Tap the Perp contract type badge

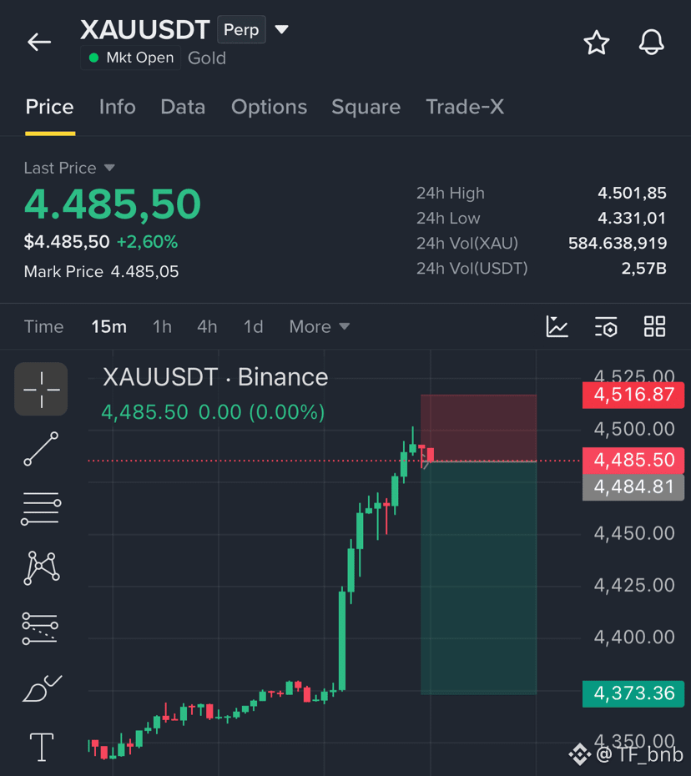241,30
